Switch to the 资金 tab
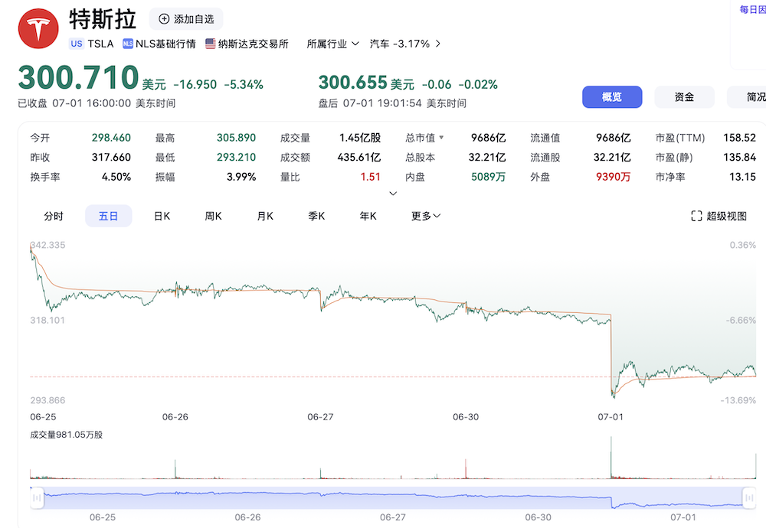766x528 pixels. pyautogui.click(x=683, y=97)
